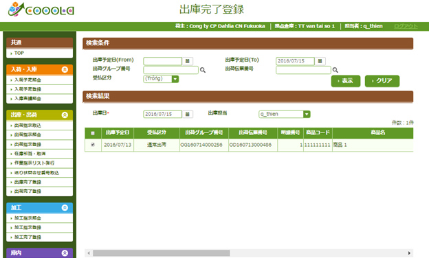Click the 出荷伝票番号 column header
Viewport: 429px width, 258px height.
(x=253, y=133)
